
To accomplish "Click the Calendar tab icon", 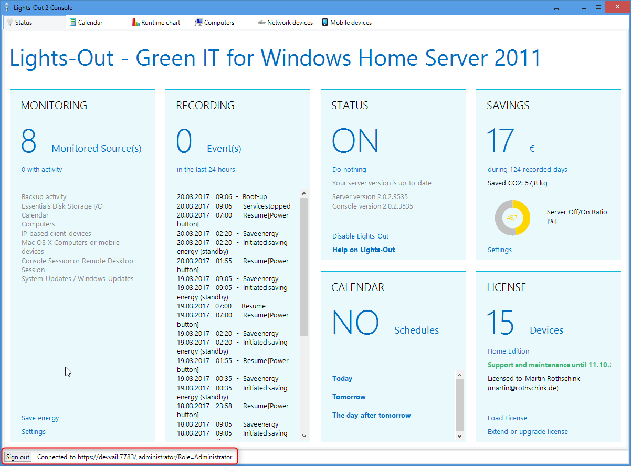I will coord(73,23).
